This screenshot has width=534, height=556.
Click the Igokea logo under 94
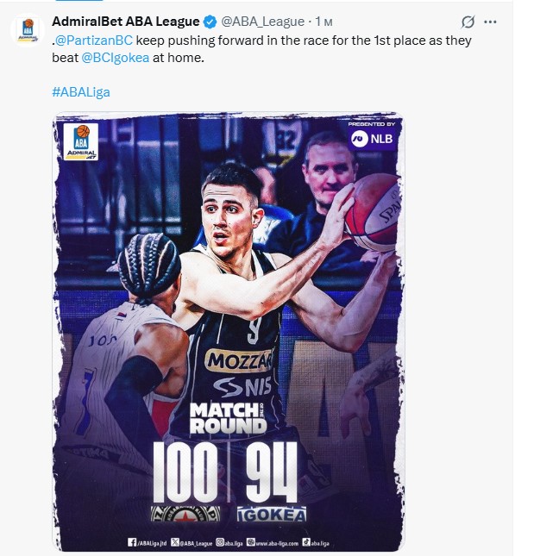[x=272, y=515]
